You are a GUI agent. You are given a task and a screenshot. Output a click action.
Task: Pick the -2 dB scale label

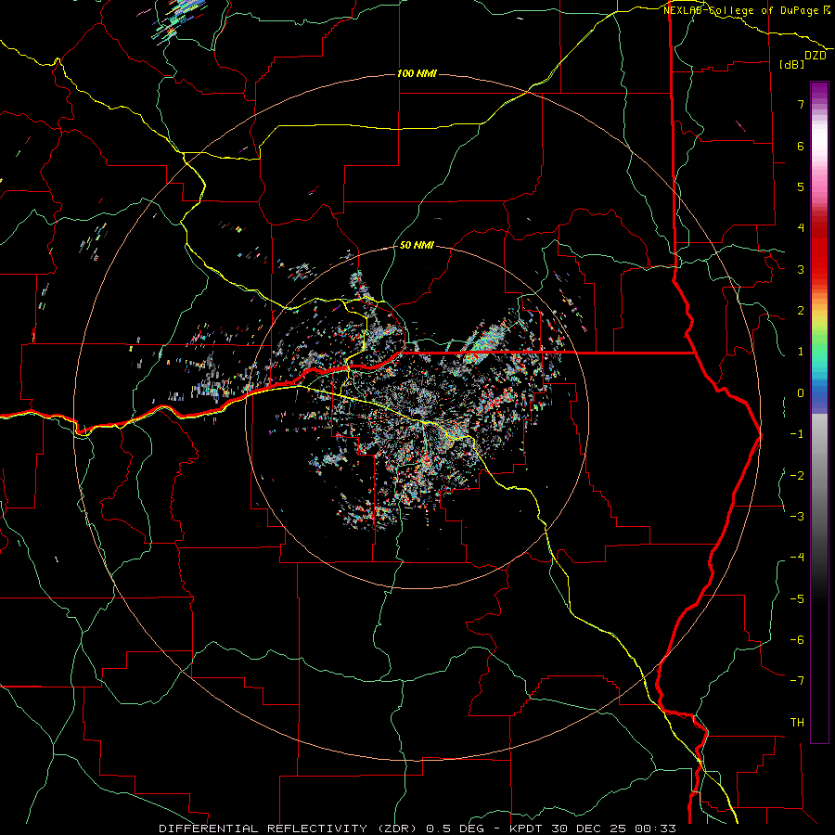(797, 475)
